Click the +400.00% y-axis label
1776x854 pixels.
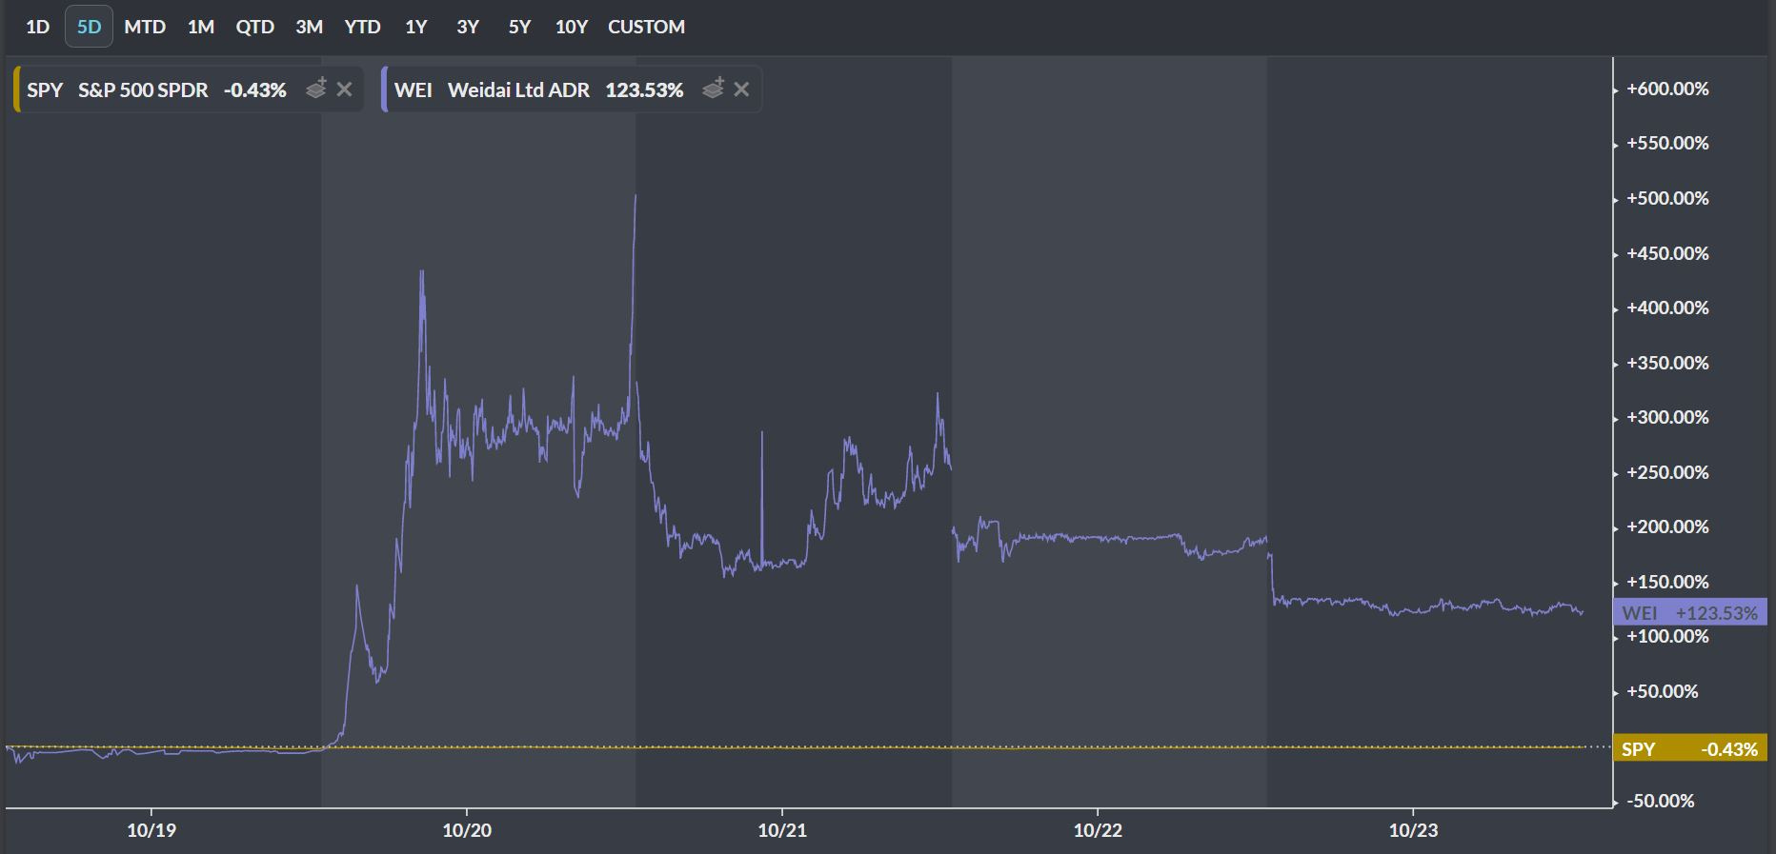coord(1667,308)
